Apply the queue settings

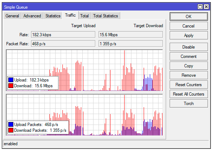click(188, 35)
